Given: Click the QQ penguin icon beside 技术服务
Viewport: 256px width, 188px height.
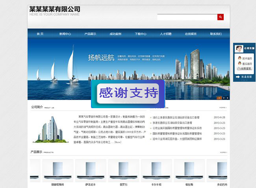Looking at the screenshot, I should (239, 58).
